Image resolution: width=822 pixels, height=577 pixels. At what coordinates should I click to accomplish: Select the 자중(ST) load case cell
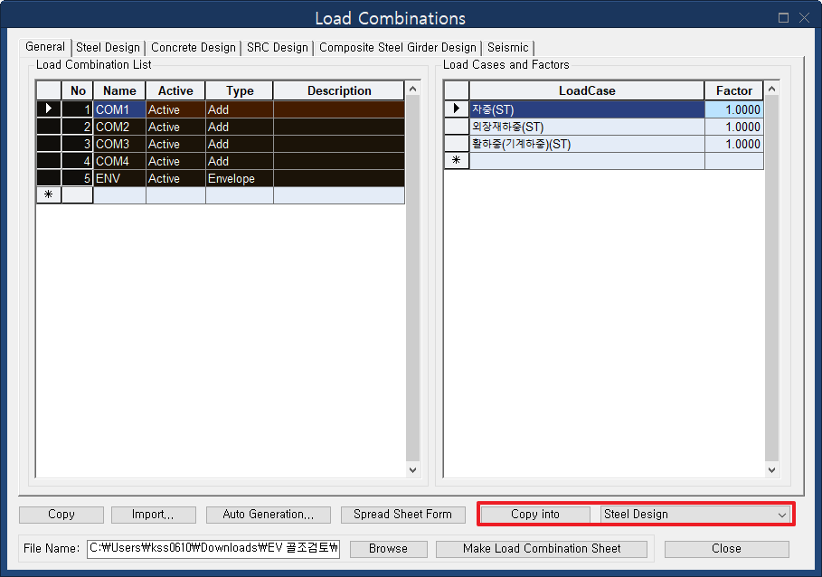(x=587, y=109)
